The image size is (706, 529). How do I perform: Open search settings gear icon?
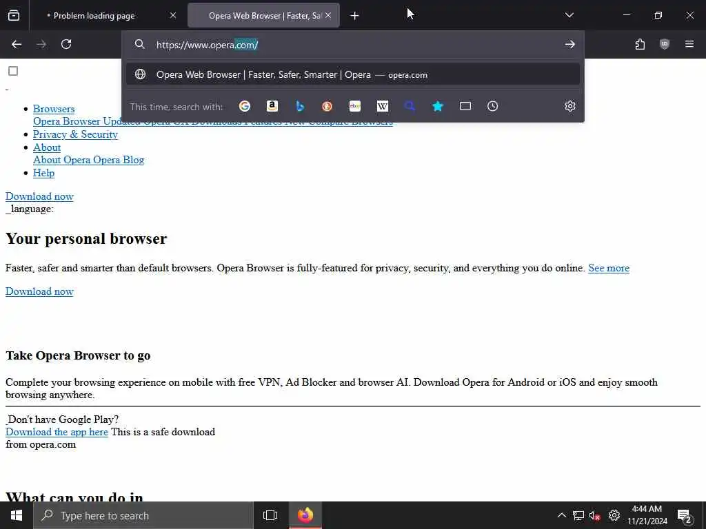click(570, 106)
